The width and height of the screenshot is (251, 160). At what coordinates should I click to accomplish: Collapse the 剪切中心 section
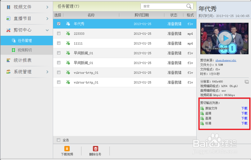tap(47, 30)
